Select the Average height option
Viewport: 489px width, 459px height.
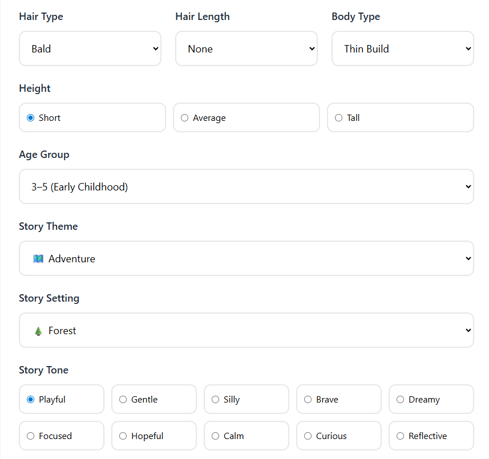click(x=185, y=118)
